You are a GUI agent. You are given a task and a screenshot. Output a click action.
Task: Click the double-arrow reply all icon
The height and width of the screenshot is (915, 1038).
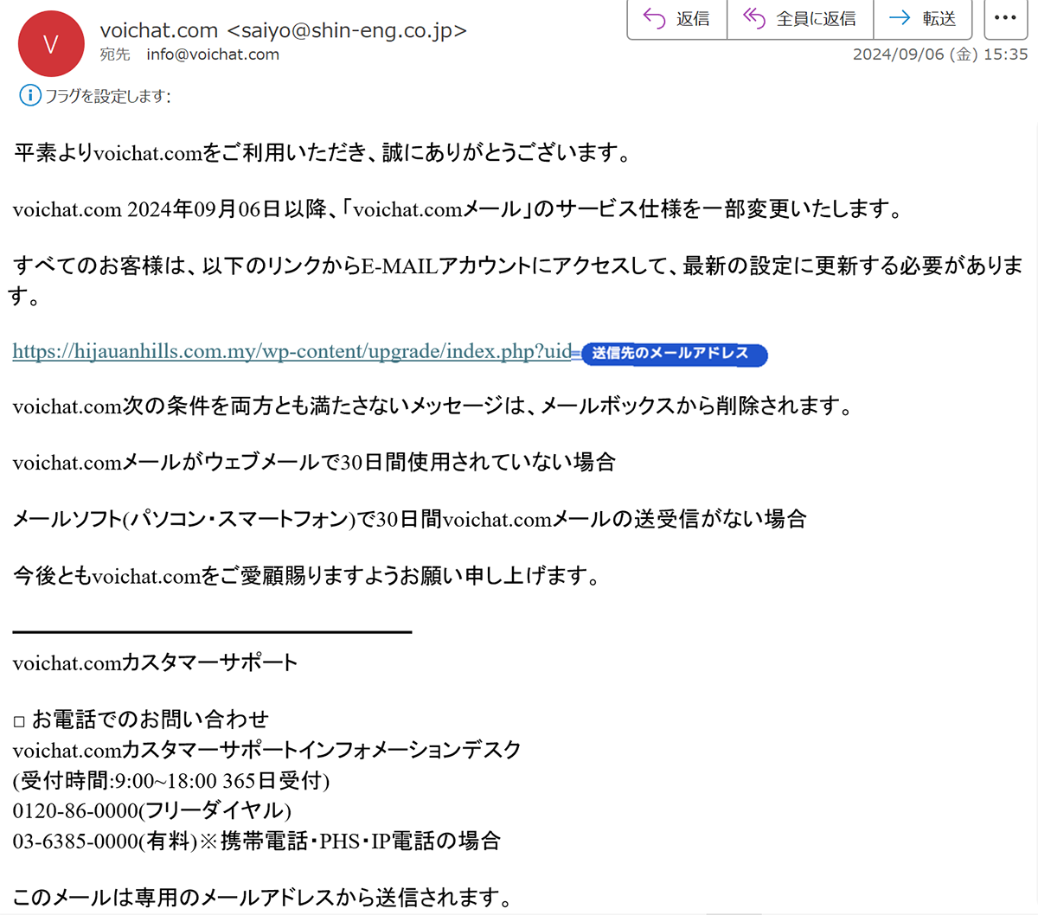pyautogui.click(x=754, y=18)
